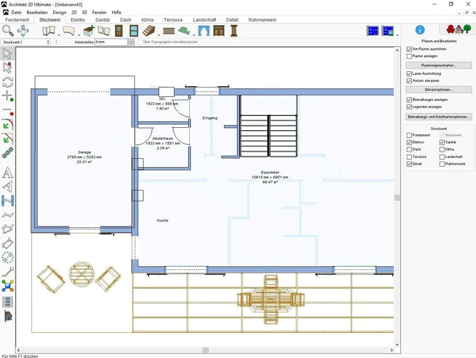The width and height of the screenshot is (476, 358).
Task: Toggle Laser-Ausrichtung checkbox
Action: pyautogui.click(x=409, y=73)
